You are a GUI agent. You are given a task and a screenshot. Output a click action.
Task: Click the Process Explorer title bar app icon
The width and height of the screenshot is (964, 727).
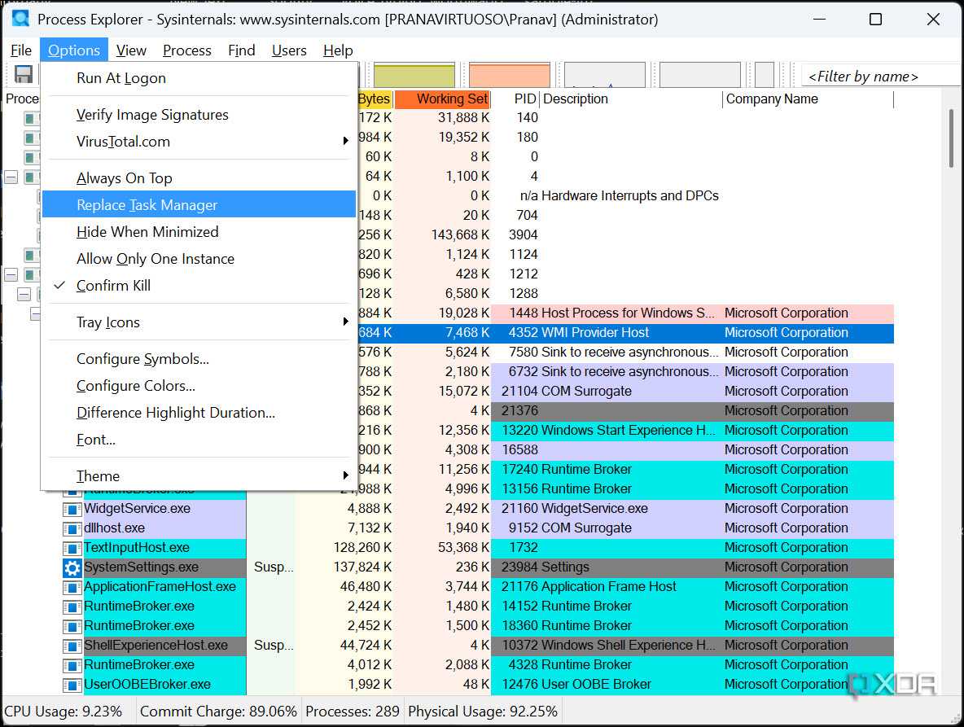coord(20,19)
